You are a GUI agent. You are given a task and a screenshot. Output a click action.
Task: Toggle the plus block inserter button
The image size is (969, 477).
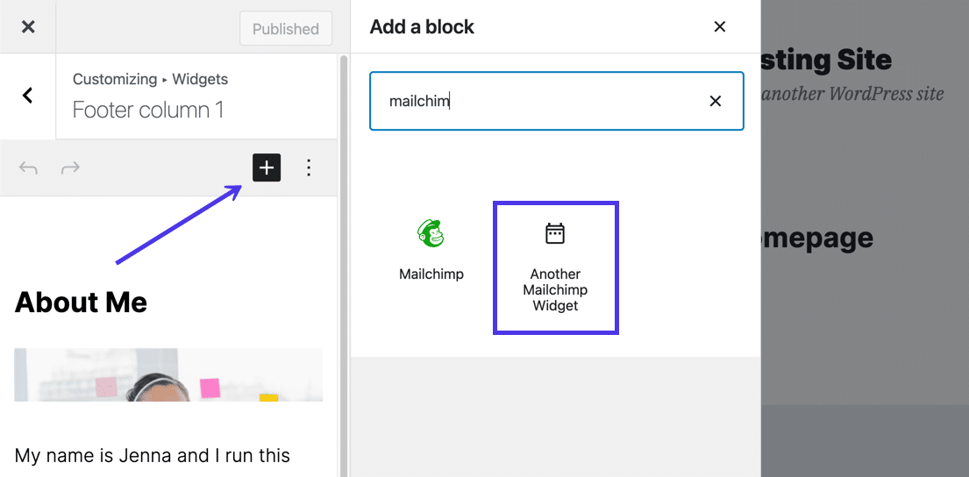pyautogui.click(x=267, y=167)
